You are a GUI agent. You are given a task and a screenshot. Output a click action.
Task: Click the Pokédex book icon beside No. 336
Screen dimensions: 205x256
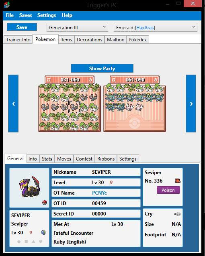(178, 181)
